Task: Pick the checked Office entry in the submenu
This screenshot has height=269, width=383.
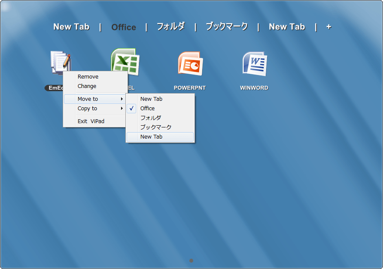Action: click(x=160, y=109)
